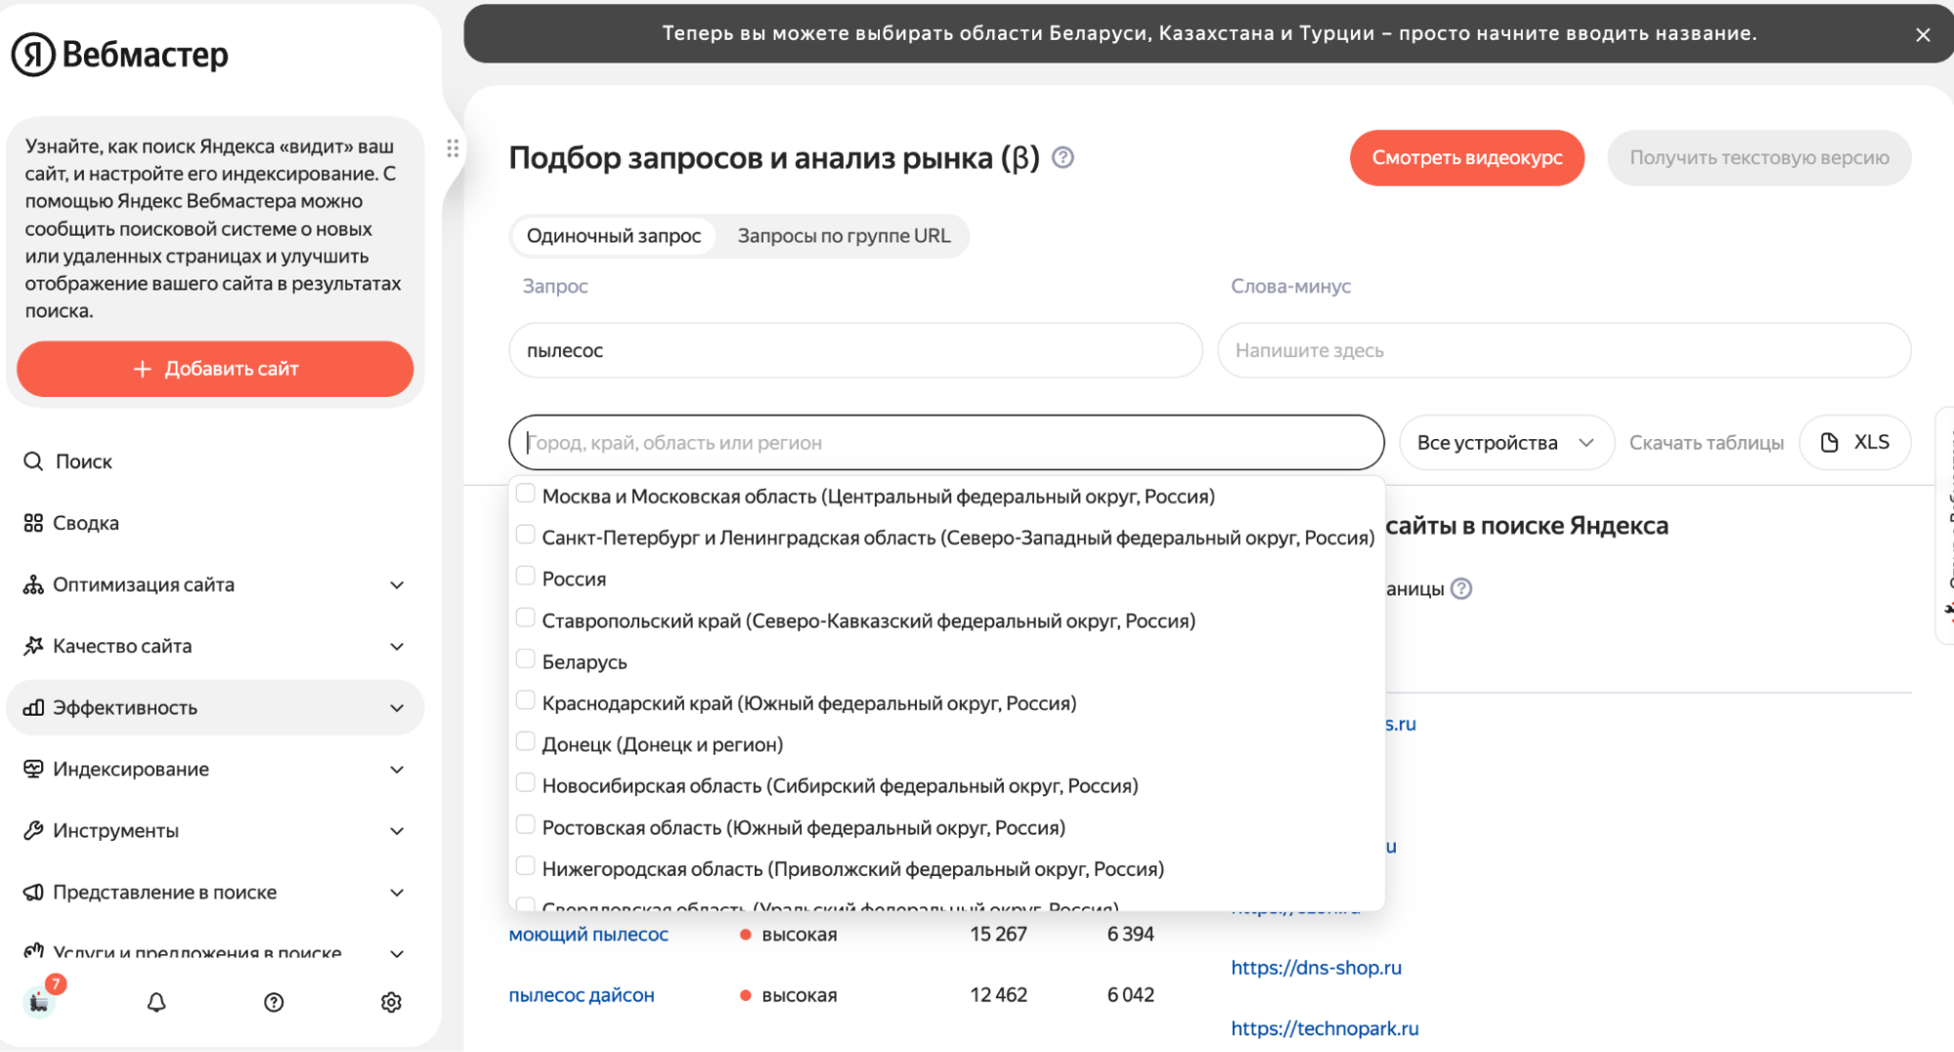1954x1052 pixels.
Task: Select Краснодарский край checkbox
Action: click(526, 701)
